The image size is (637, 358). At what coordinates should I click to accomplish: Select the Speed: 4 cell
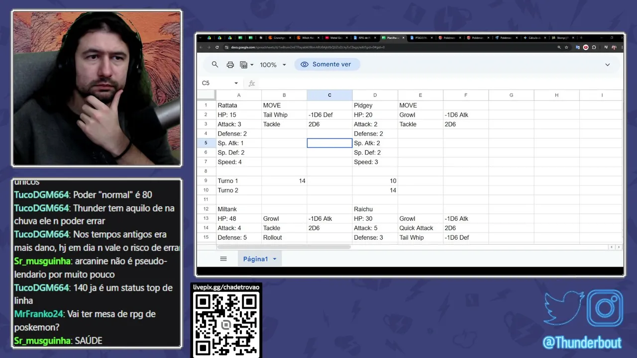click(238, 162)
